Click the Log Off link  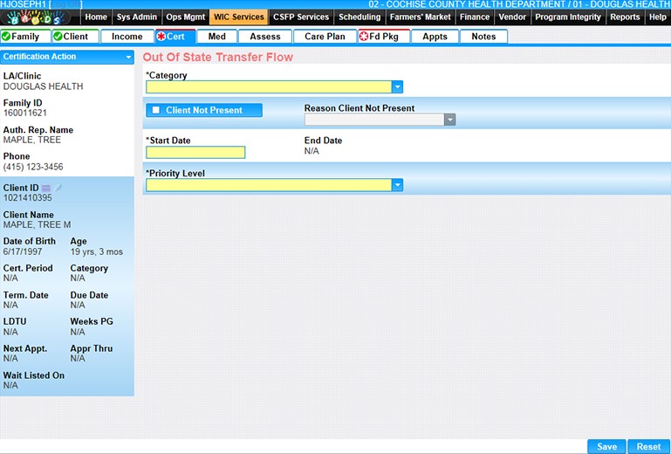[65, 4]
